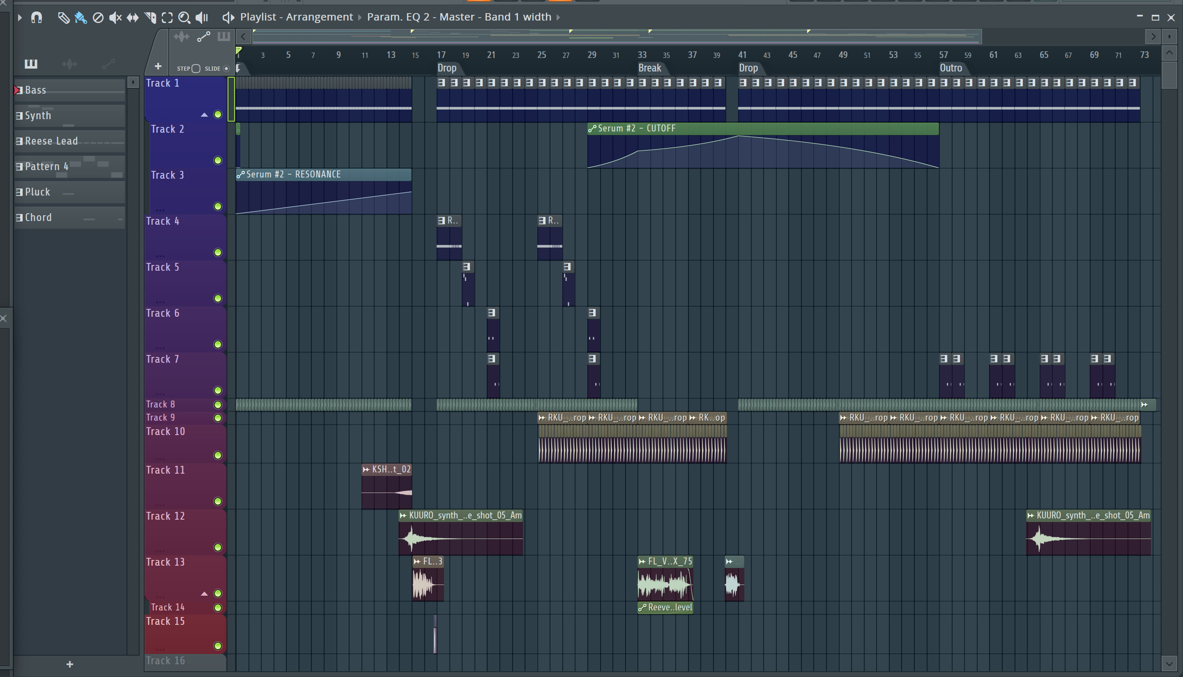Toggle the magnet snap control
1183x677 pixels.
(x=36, y=18)
